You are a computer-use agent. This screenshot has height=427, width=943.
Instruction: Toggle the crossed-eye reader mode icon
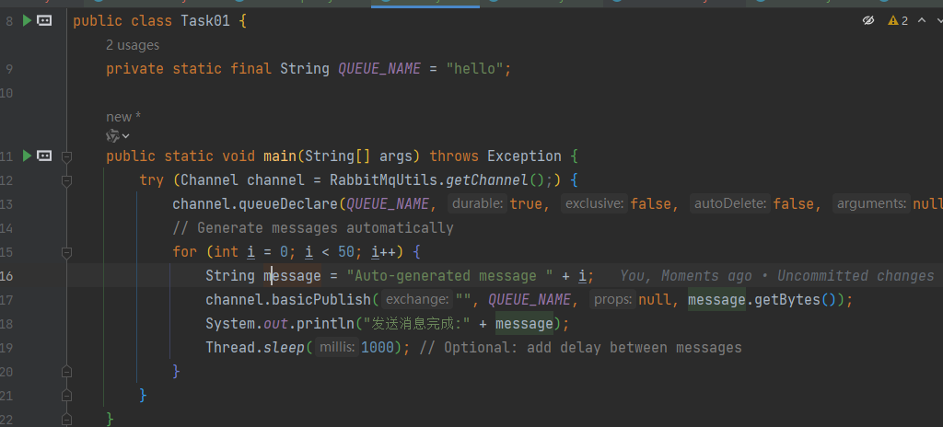coord(867,20)
